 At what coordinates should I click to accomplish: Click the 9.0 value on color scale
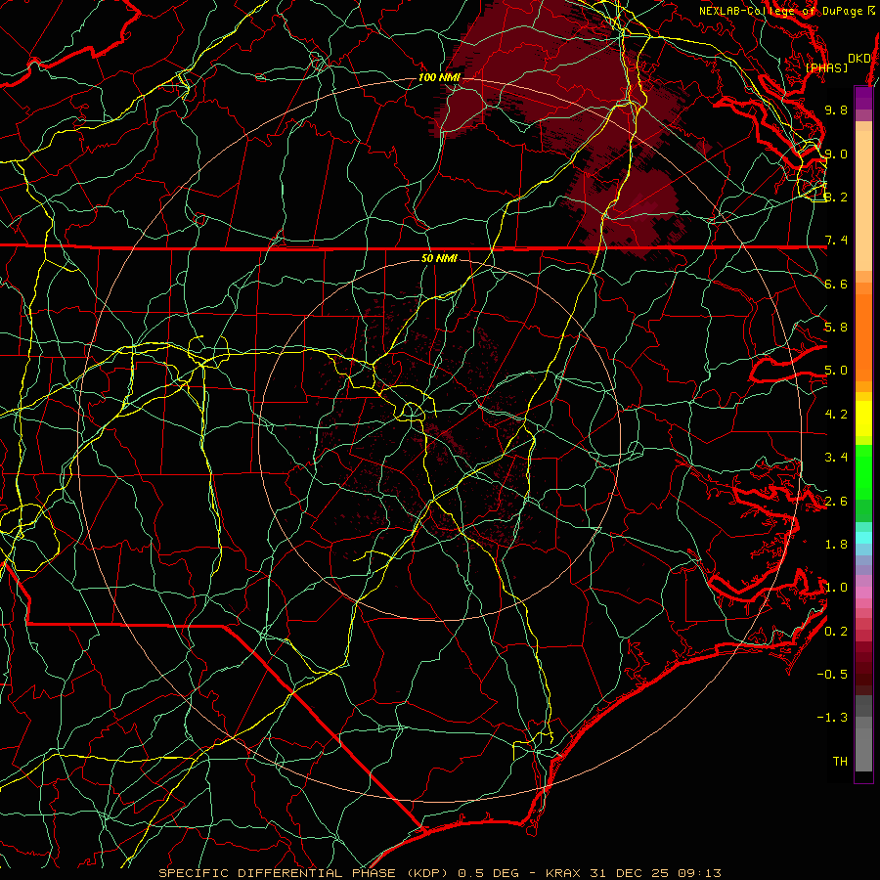[836, 154]
